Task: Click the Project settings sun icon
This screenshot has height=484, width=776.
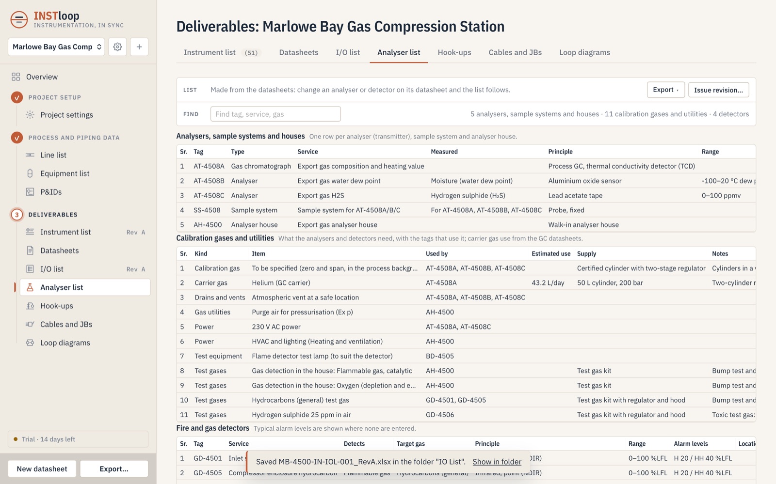Action: pyautogui.click(x=30, y=115)
